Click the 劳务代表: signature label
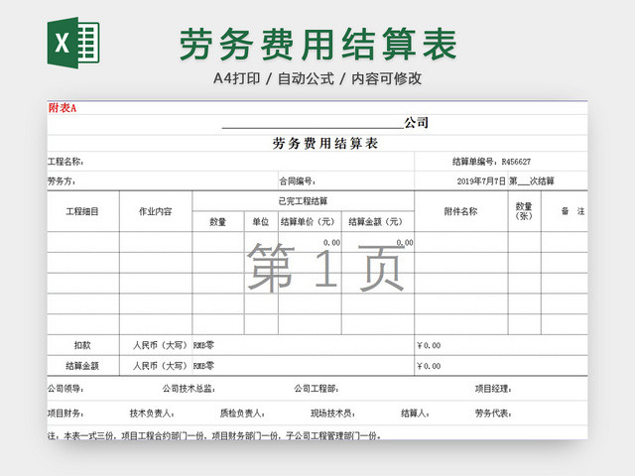The image size is (635, 476). pyautogui.click(x=493, y=414)
